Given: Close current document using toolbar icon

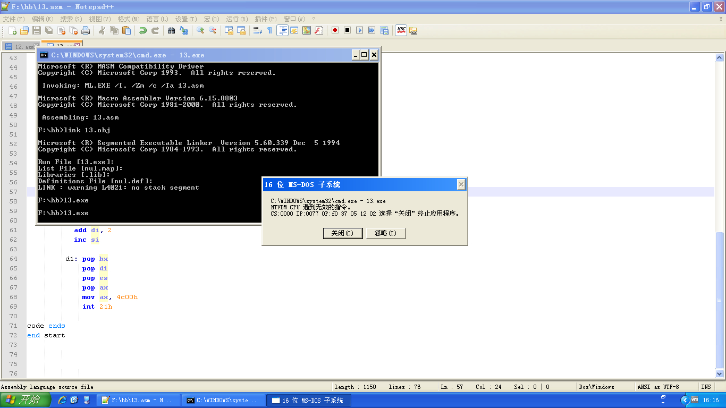Looking at the screenshot, I should 61,30.
